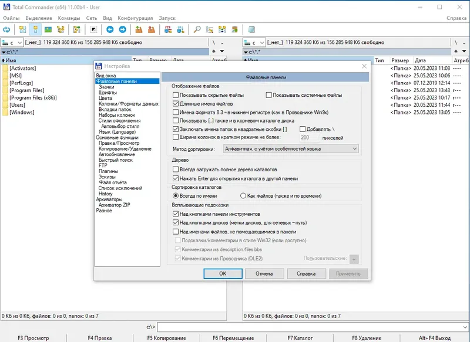This screenshot has width=470, height=342.
Task: Open the right panel drive c dropdown
Action: (x=254, y=42)
